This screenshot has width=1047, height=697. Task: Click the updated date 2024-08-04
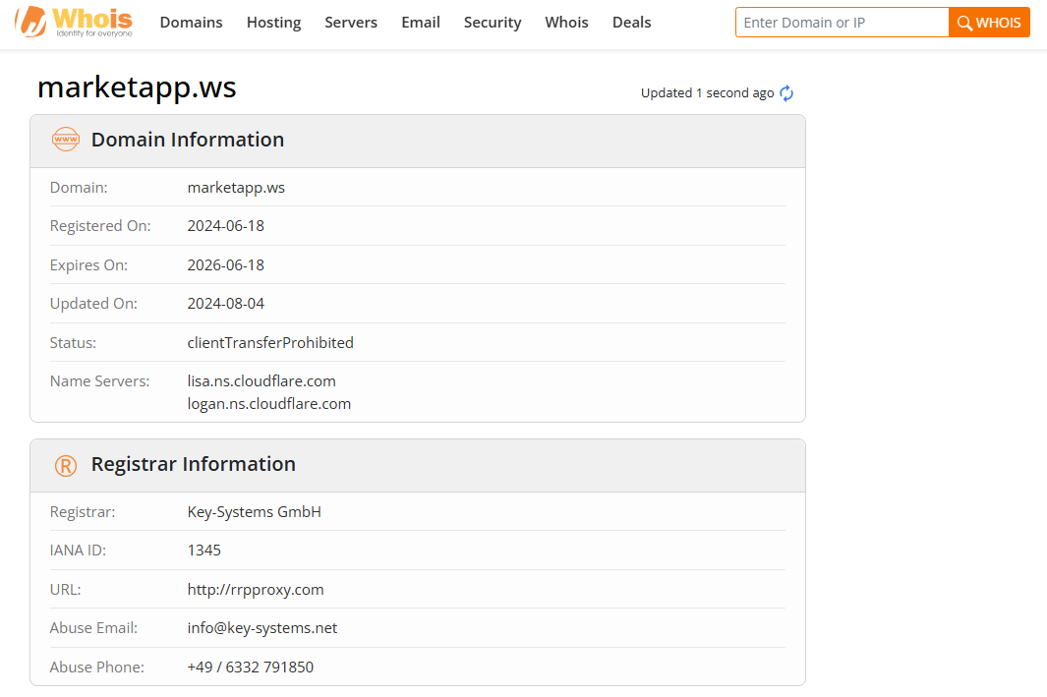(x=226, y=303)
